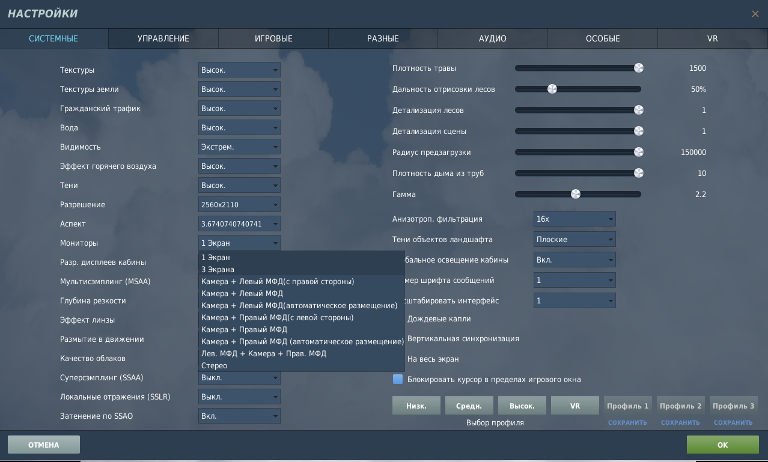Choose the 3 Экрана option
The image size is (768, 462).
coord(302,269)
